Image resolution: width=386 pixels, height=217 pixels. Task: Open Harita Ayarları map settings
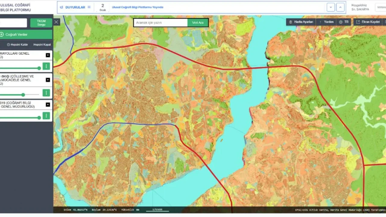click(301, 22)
